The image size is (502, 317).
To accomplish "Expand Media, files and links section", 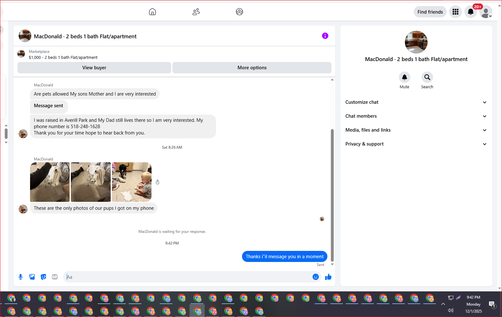I will 416,130.
